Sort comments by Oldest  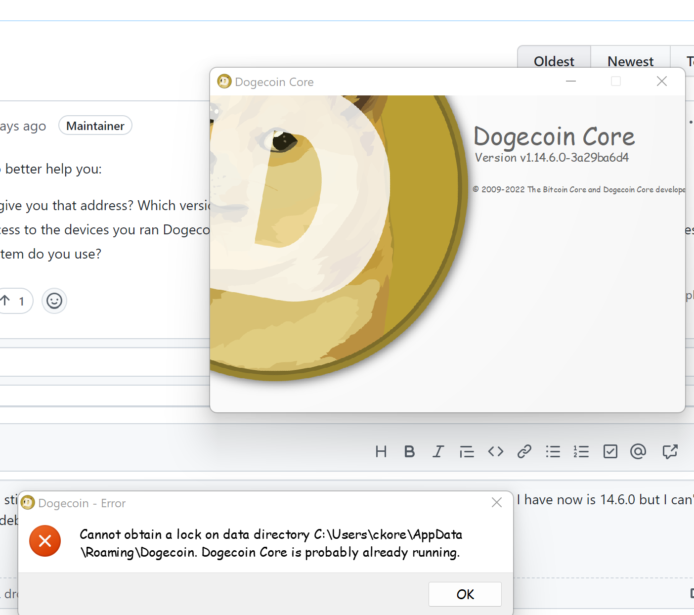(x=554, y=61)
